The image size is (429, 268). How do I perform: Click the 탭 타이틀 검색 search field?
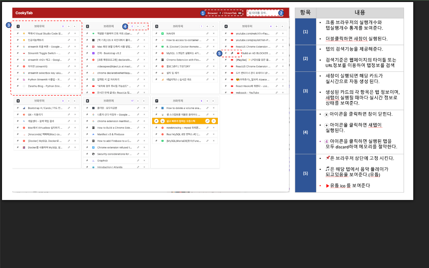tap(265, 13)
